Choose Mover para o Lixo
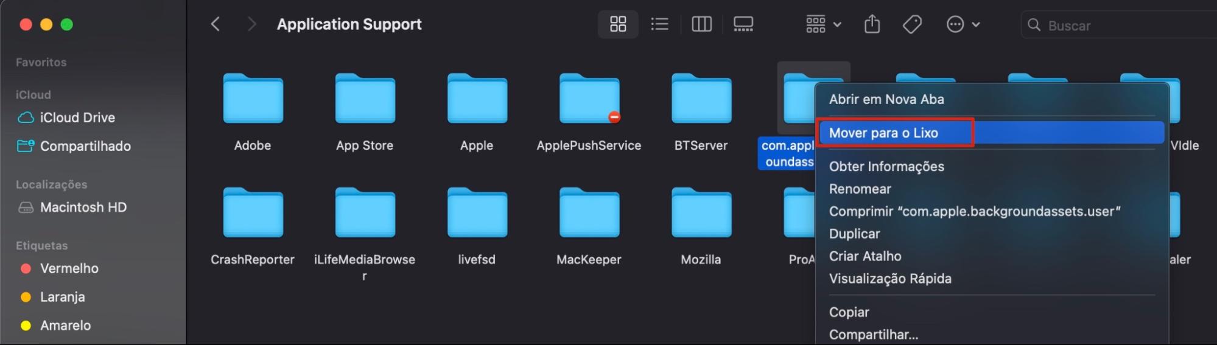The image size is (1217, 345). point(992,133)
